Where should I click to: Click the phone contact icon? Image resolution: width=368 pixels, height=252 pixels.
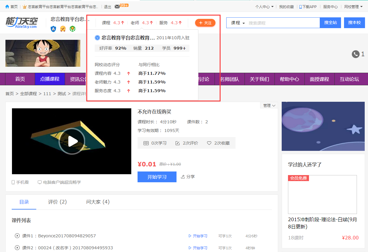[355, 54]
